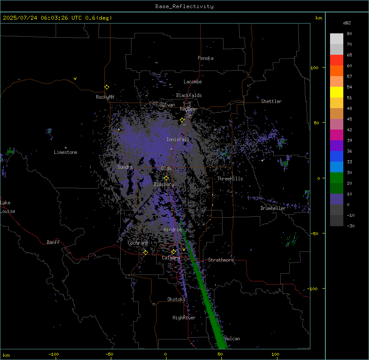The height and width of the screenshot is (360, 369).
Task: Click the km unit label at top right
Action: click(x=318, y=18)
